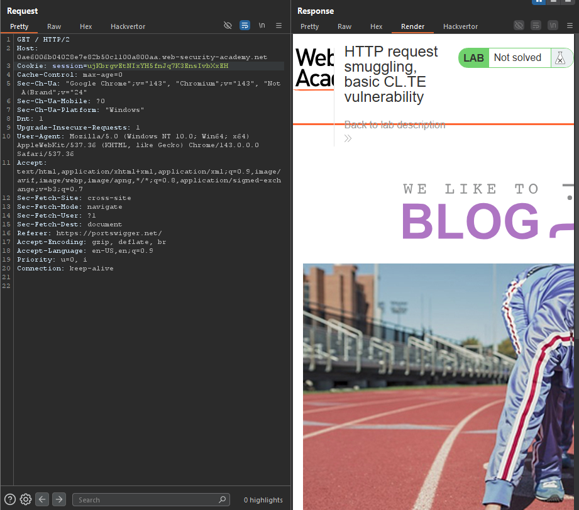
Task: Toggle show newline characters in Request panel
Action: [262, 26]
